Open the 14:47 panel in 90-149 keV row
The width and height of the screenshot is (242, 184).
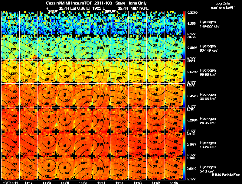click(x=119, y=47)
